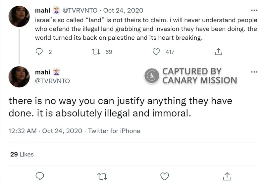
Task: Share the main tweet using bottom icon
Action: point(227,176)
